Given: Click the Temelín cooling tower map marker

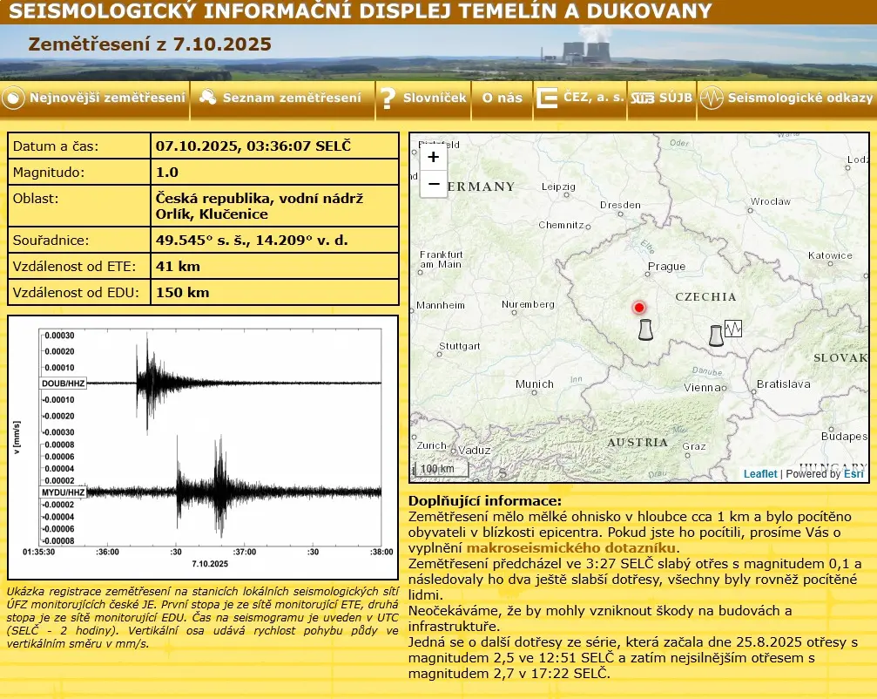Looking at the screenshot, I should [644, 329].
